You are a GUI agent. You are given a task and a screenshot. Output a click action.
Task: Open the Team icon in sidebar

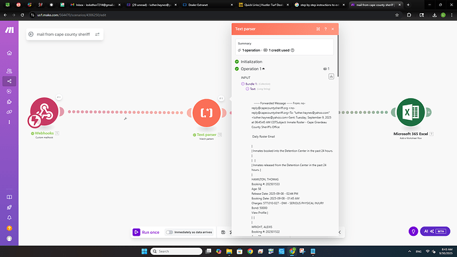pos(9,71)
